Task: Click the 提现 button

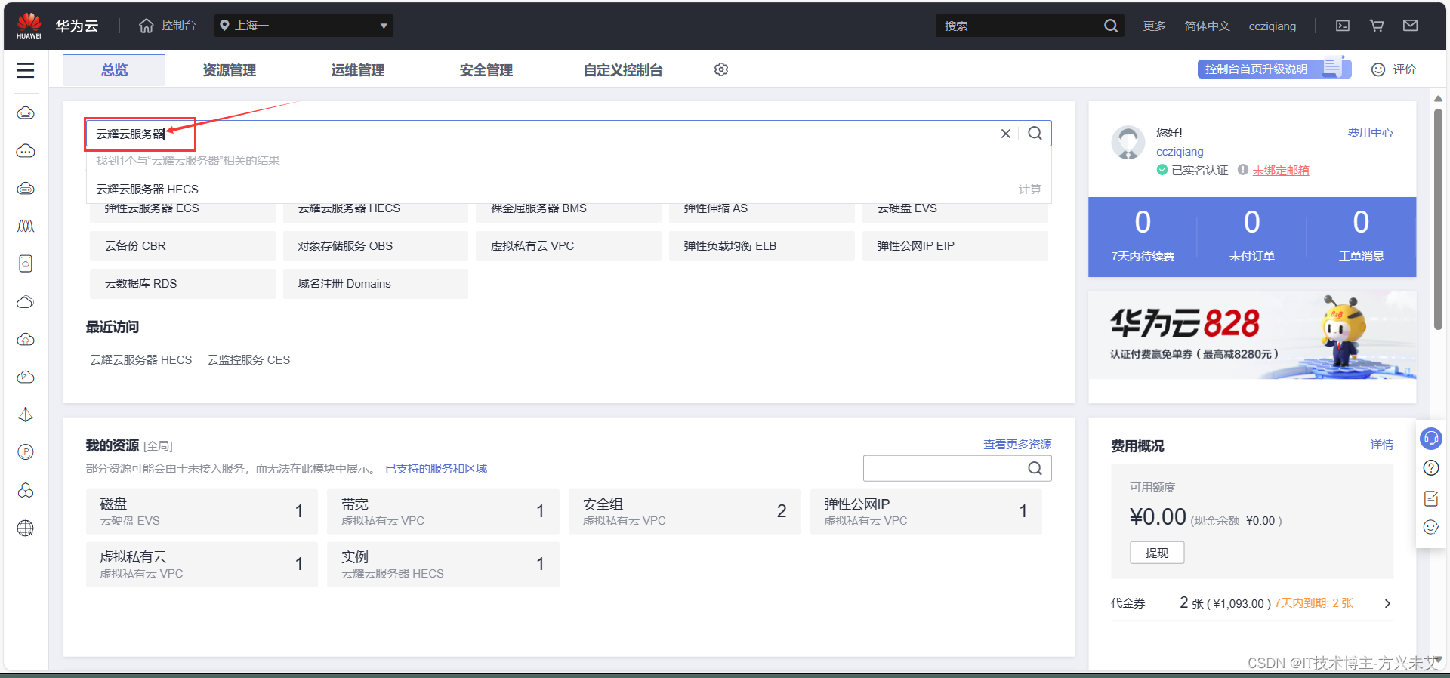Action: pos(1157,553)
